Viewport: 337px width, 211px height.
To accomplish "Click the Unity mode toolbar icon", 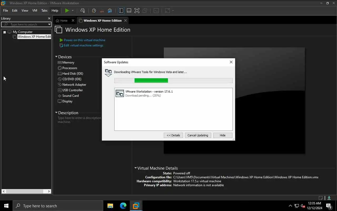I will point(145,11).
